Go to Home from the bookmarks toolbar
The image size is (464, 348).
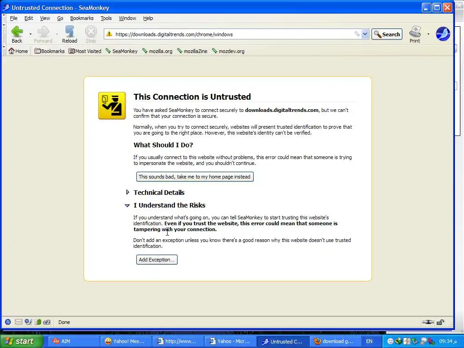[x=18, y=51]
